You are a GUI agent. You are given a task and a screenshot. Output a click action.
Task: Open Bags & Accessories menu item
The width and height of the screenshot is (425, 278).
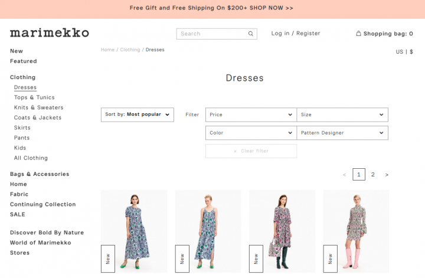pyautogui.click(x=40, y=174)
